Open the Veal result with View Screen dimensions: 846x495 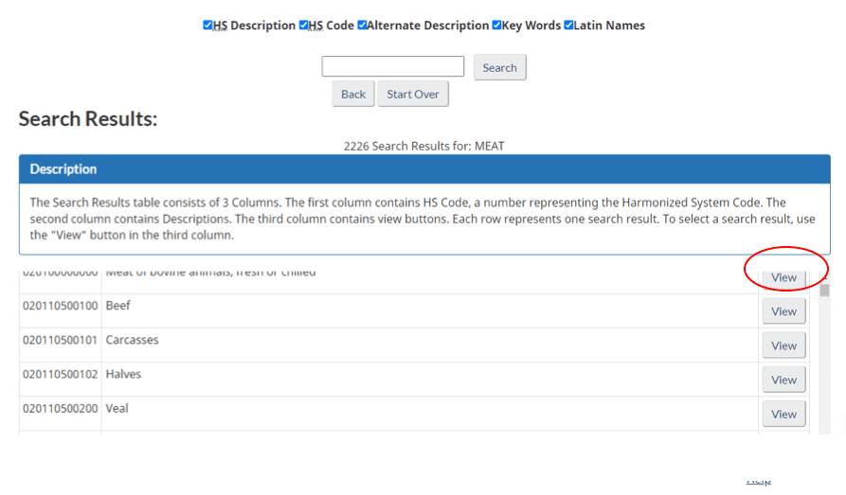click(783, 414)
